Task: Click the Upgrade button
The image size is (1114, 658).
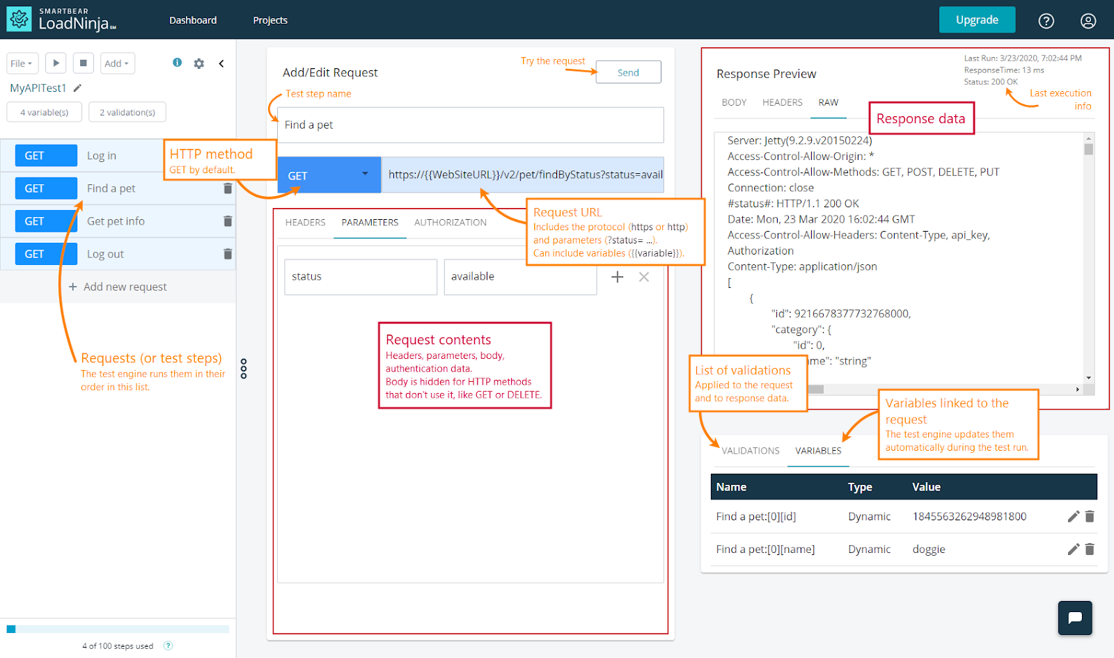Action: click(x=976, y=20)
